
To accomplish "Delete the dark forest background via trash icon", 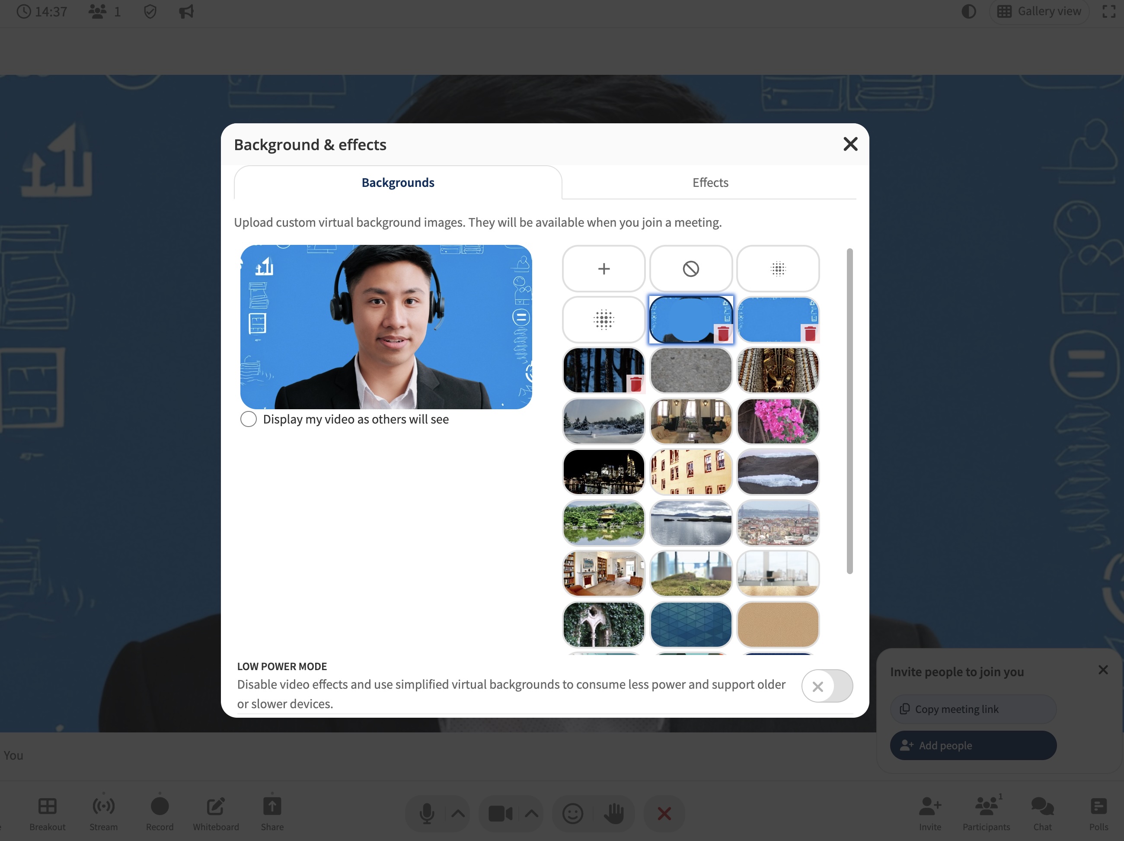I will (635, 385).
